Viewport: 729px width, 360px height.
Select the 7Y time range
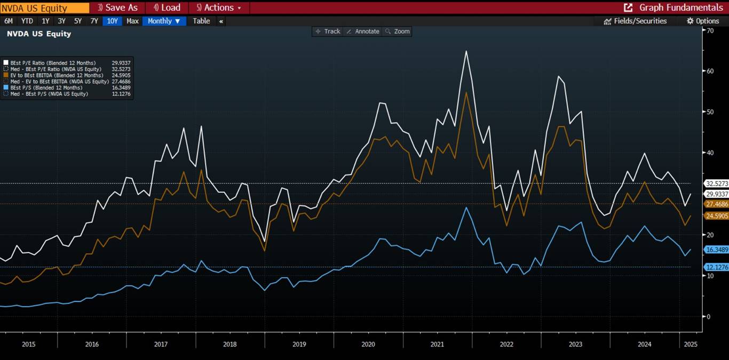pyautogui.click(x=94, y=21)
